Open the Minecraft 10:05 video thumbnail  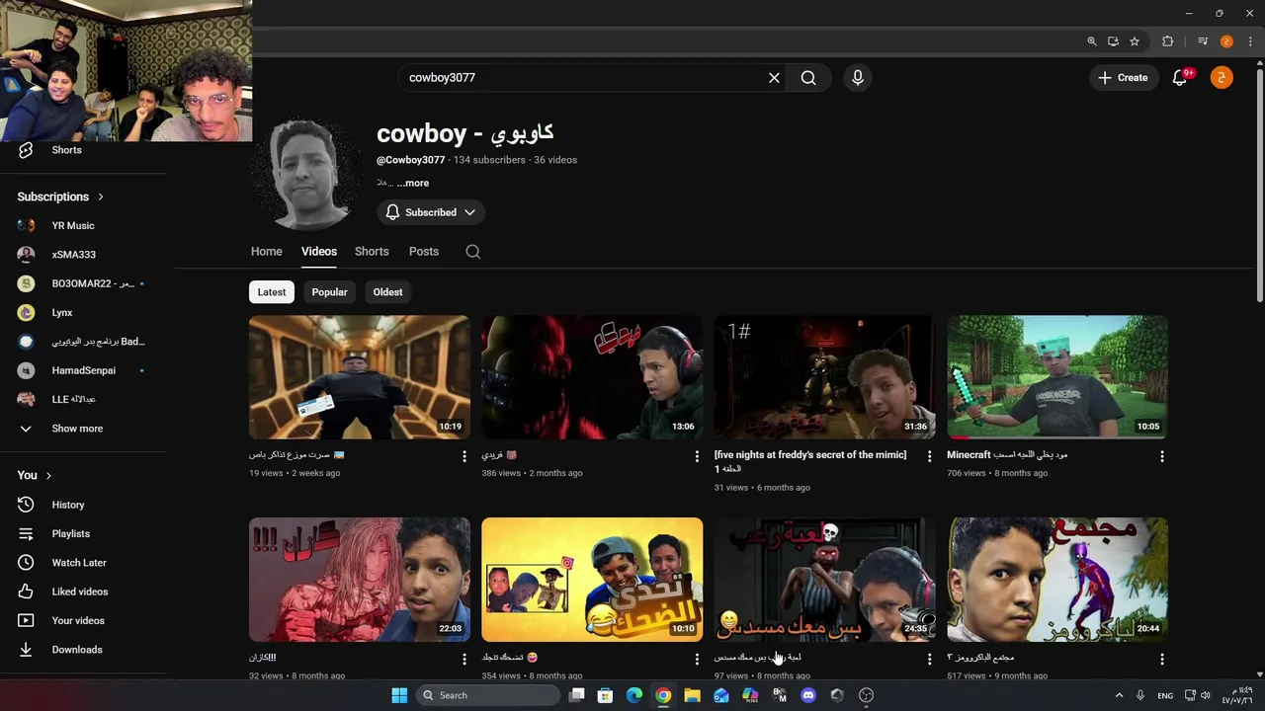(1057, 377)
